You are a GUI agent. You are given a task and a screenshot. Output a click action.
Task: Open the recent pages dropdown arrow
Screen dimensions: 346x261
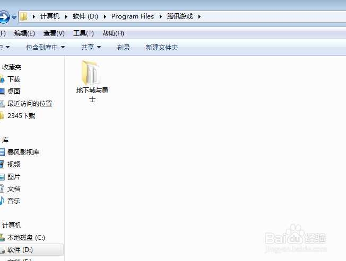[x=14, y=17]
